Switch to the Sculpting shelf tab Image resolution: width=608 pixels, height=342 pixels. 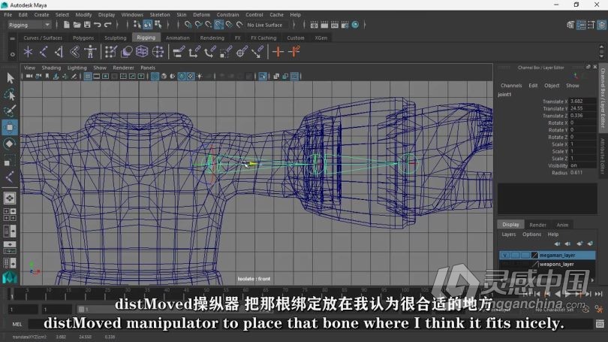(115, 38)
